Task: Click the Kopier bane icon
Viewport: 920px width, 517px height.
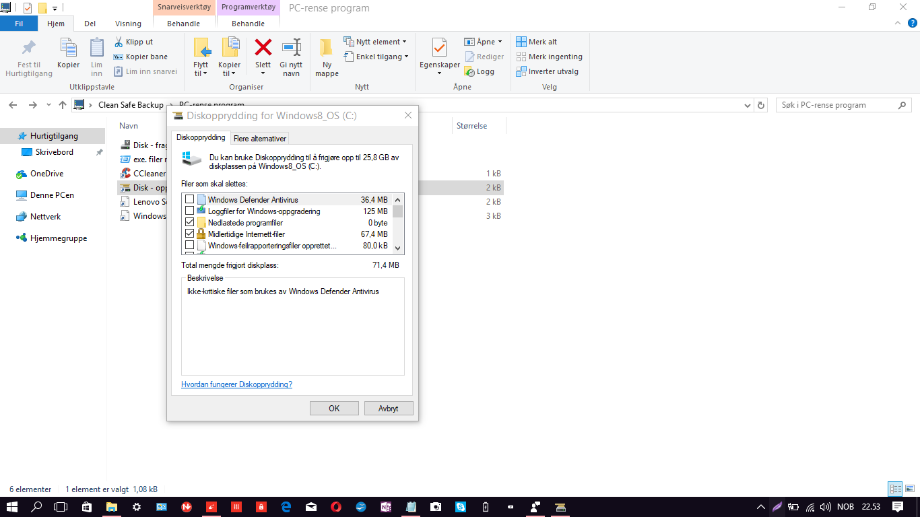Action: pos(119,57)
